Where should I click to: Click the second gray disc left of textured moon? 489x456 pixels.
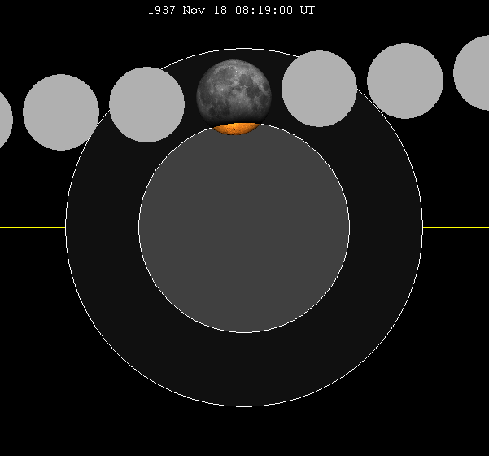61,112
